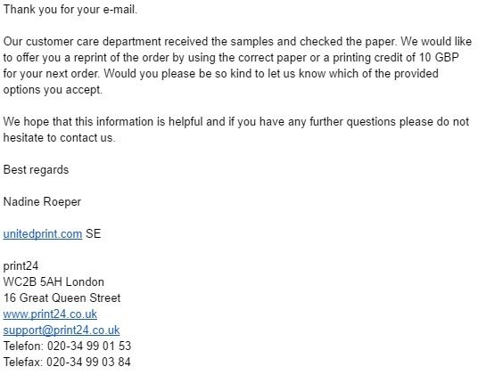The image size is (486, 375).
Task: Click the "WC2B 5AH London" postcode line
Action: click(x=54, y=281)
